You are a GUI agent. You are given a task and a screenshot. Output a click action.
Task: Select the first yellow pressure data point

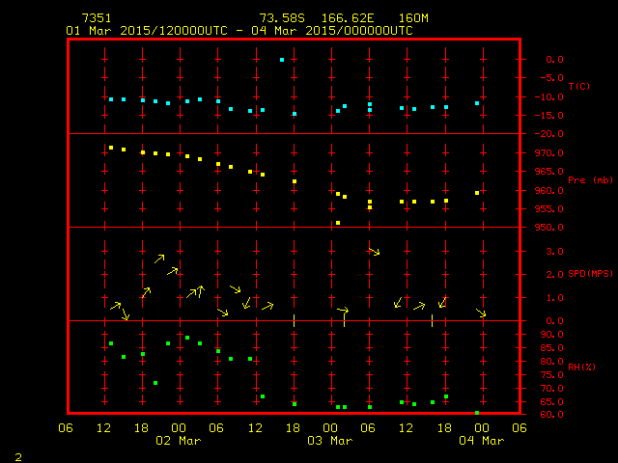coord(111,148)
